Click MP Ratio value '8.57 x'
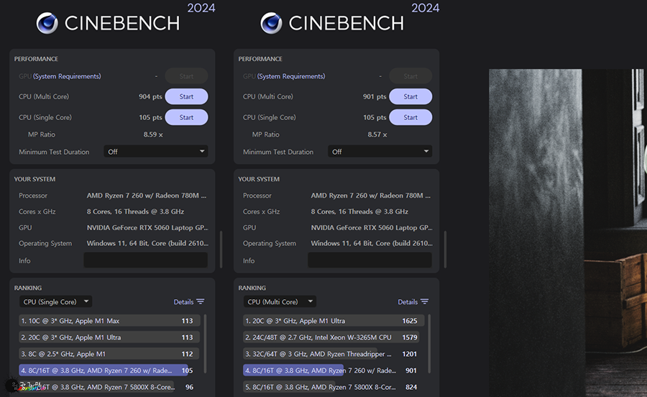Image resolution: width=647 pixels, height=397 pixels. point(377,134)
